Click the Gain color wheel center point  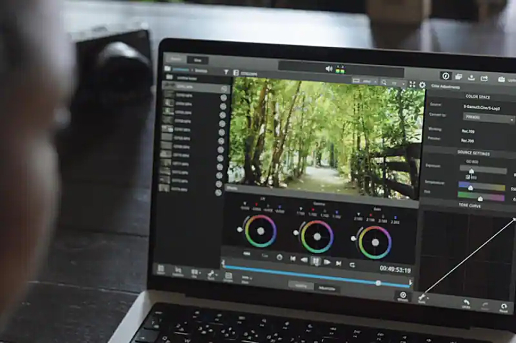coord(375,243)
